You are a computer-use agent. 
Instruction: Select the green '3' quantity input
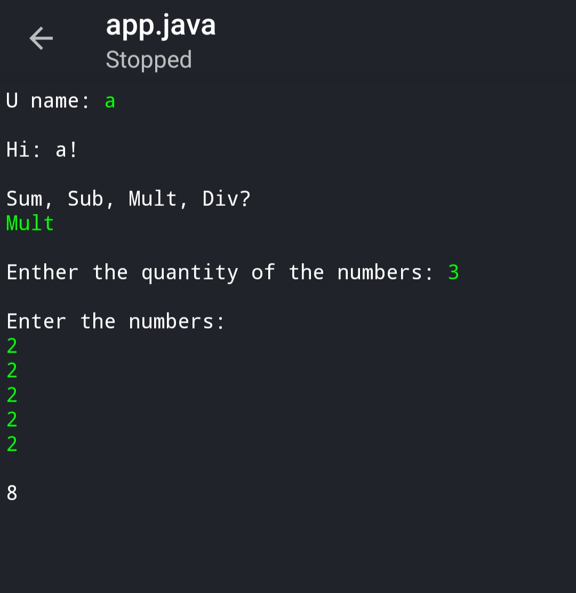tap(454, 273)
